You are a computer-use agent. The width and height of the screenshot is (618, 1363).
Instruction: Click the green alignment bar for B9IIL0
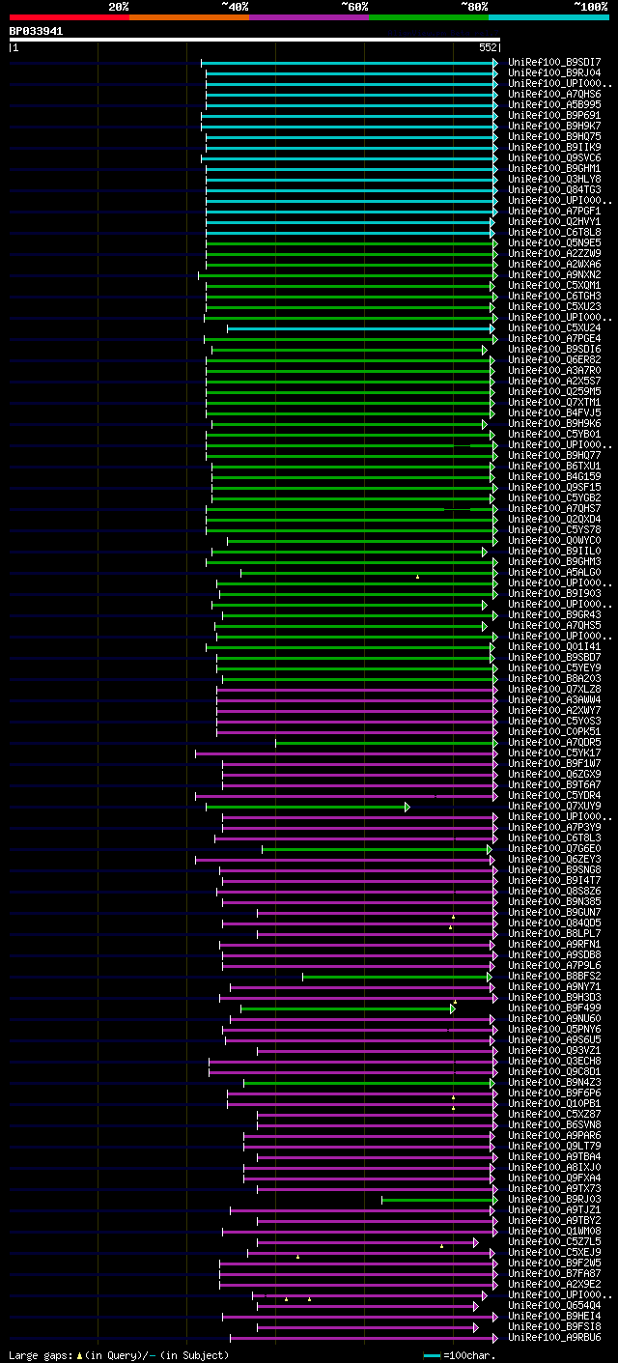[348, 552]
